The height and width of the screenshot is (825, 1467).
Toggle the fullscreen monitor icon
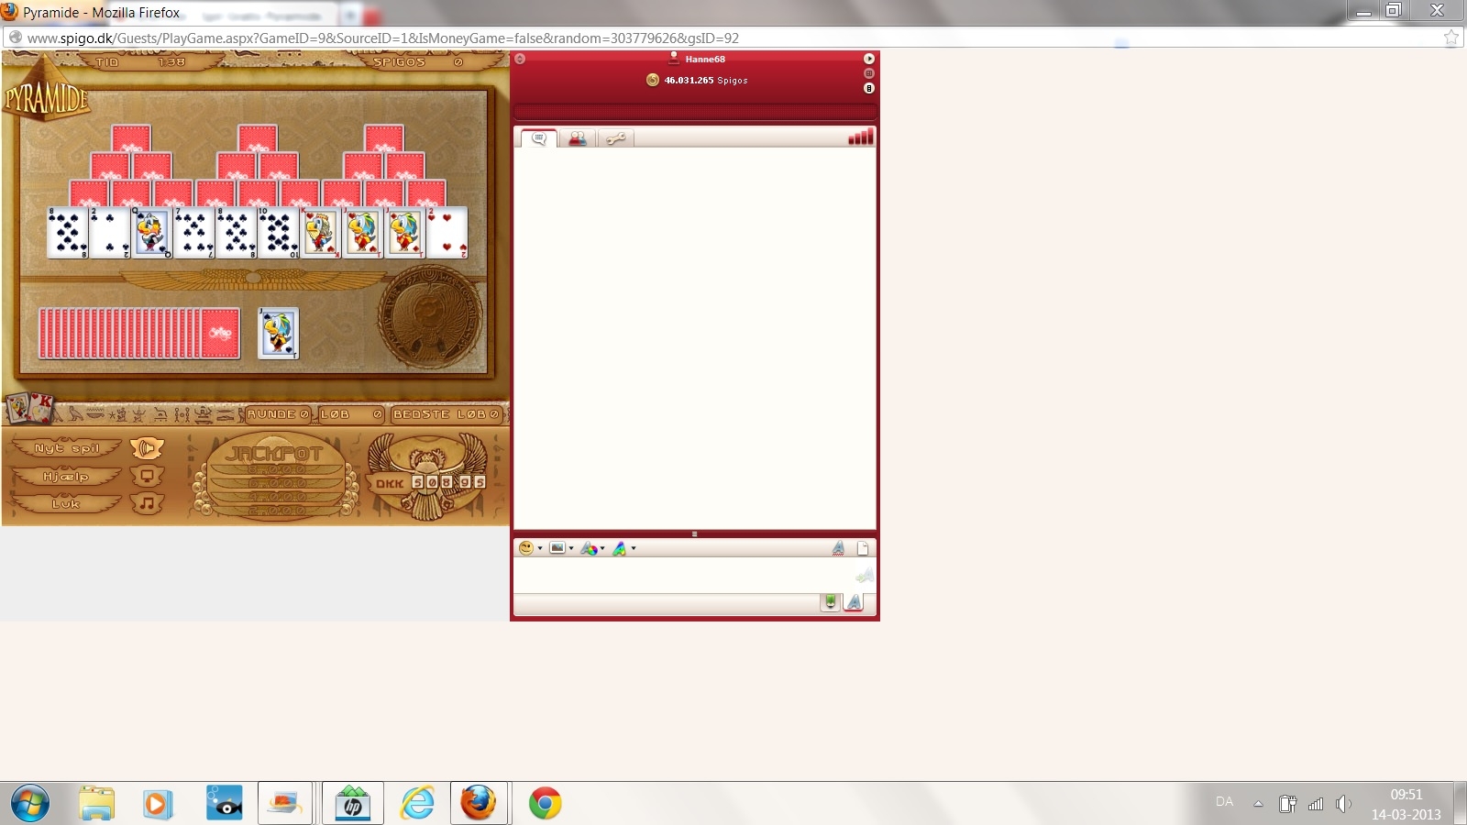pyautogui.click(x=147, y=476)
